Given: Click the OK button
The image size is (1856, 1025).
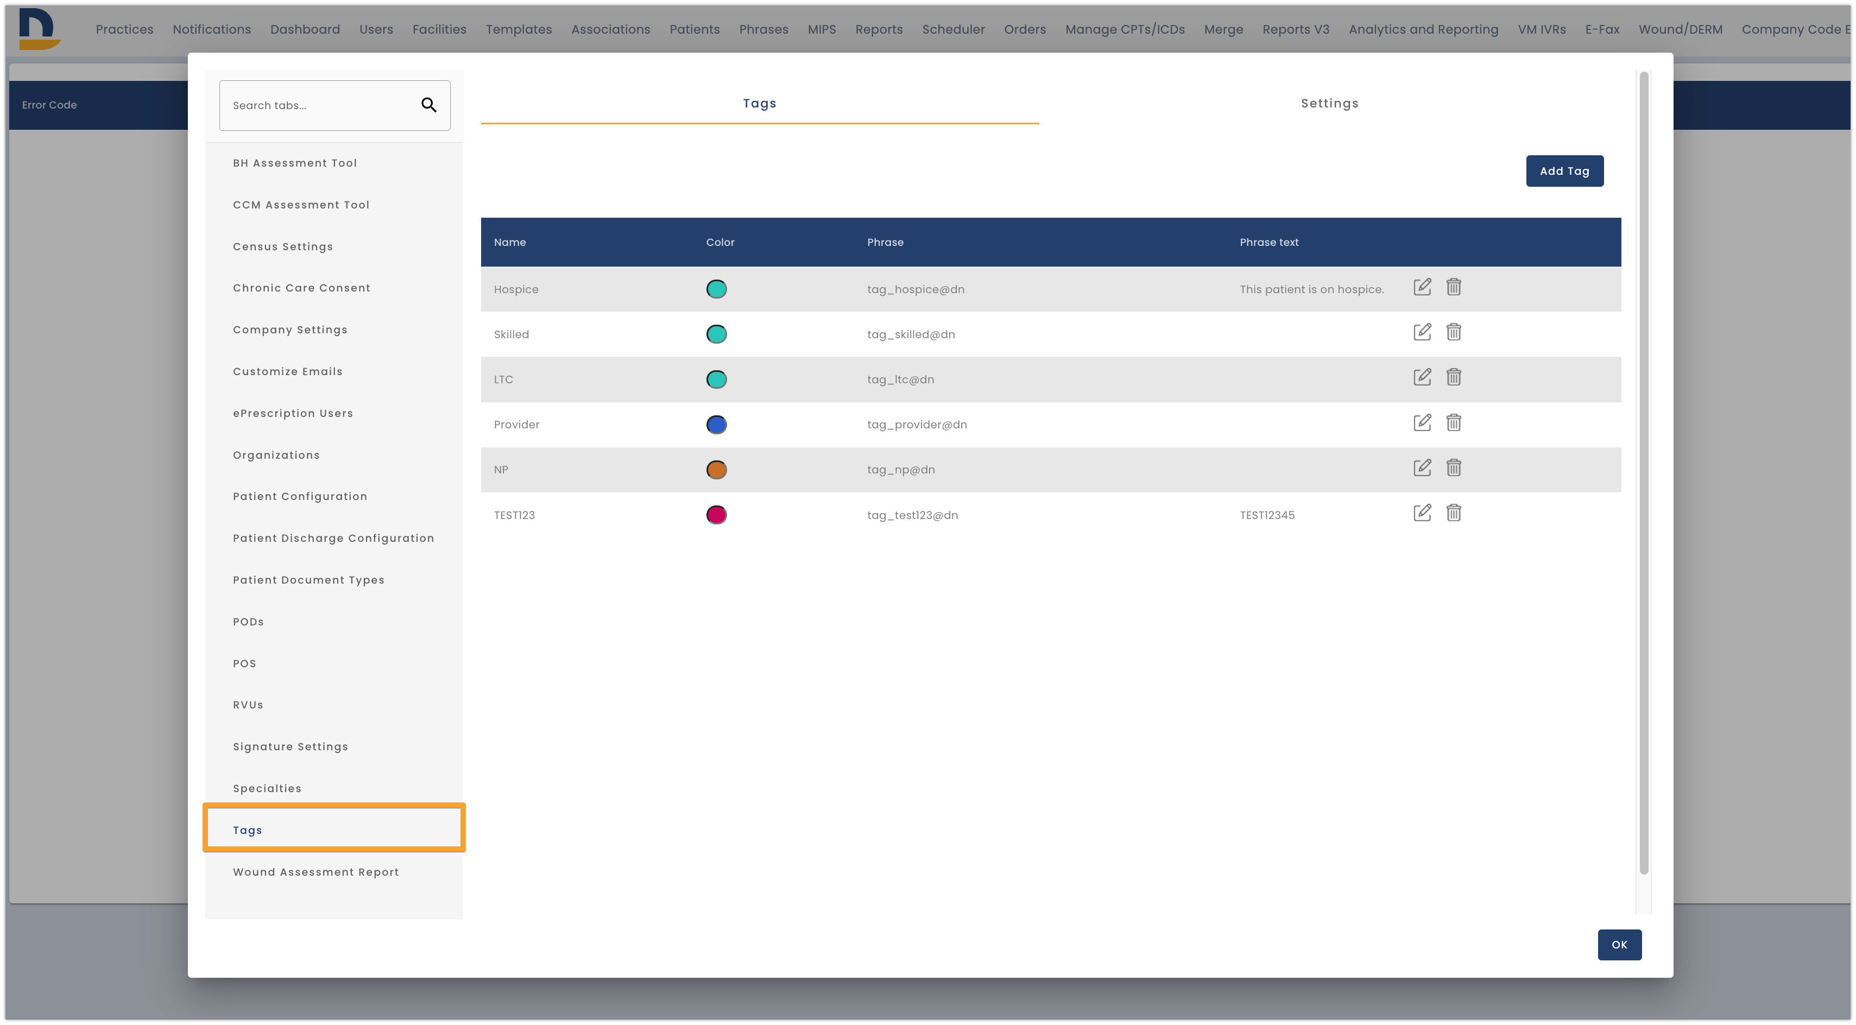Looking at the screenshot, I should [1619, 944].
